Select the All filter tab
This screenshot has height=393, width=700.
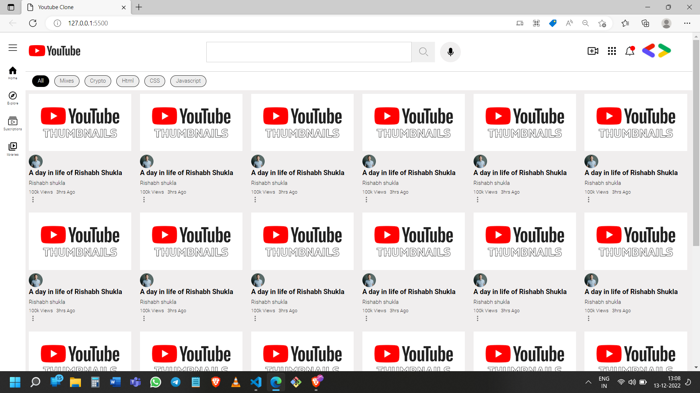(x=40, y=81)
